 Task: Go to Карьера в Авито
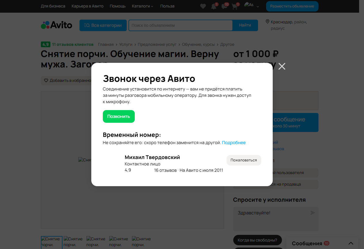(x=88, y=6)
